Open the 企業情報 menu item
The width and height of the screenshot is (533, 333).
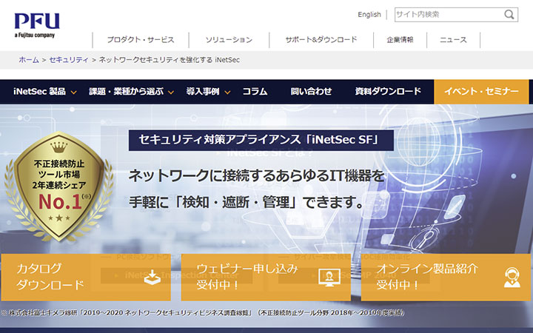(x=400, y=40)
